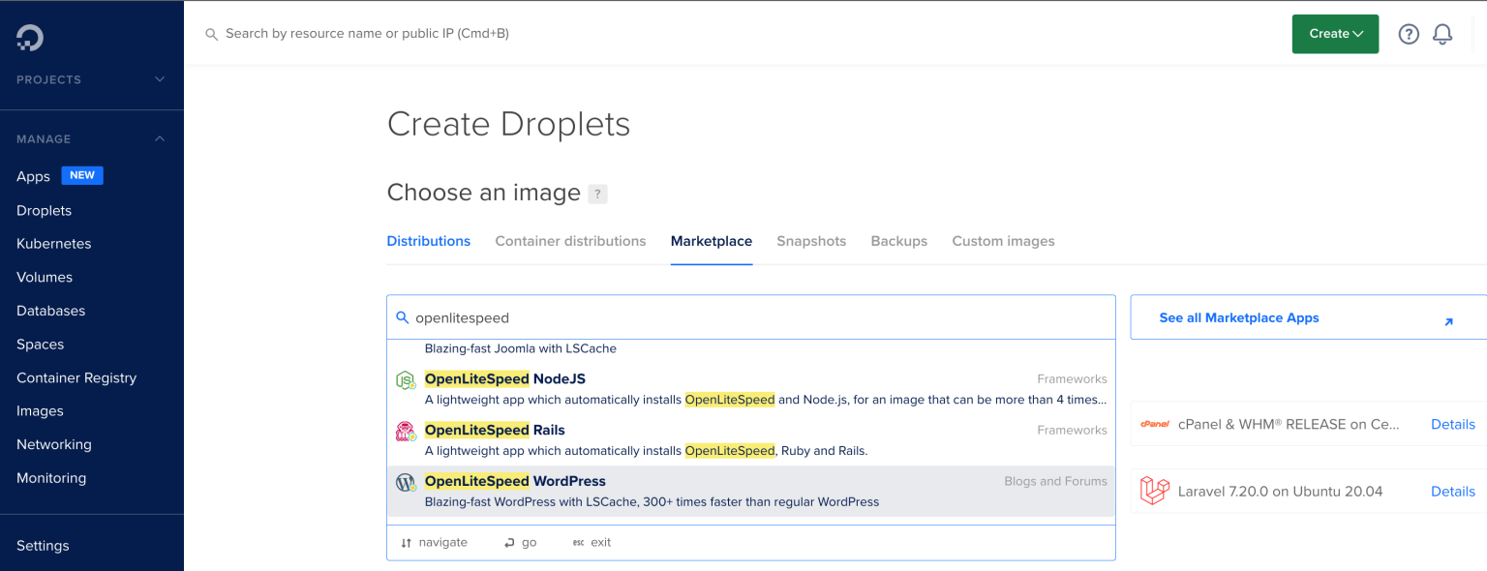1487x571 pixels.
Task: Click the magnifier icon in marketplace search
Action: point(403,317)
